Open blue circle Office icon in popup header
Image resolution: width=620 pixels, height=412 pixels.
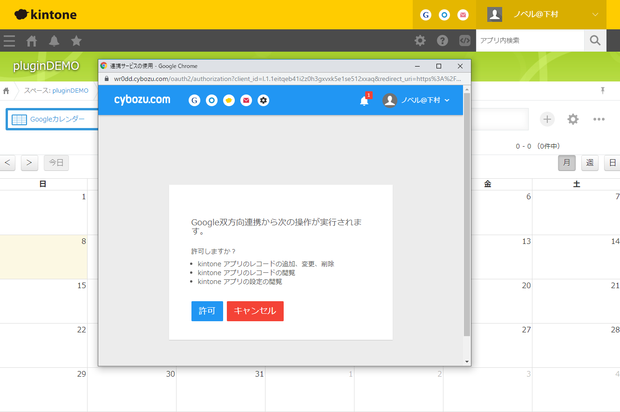[211, 100]
